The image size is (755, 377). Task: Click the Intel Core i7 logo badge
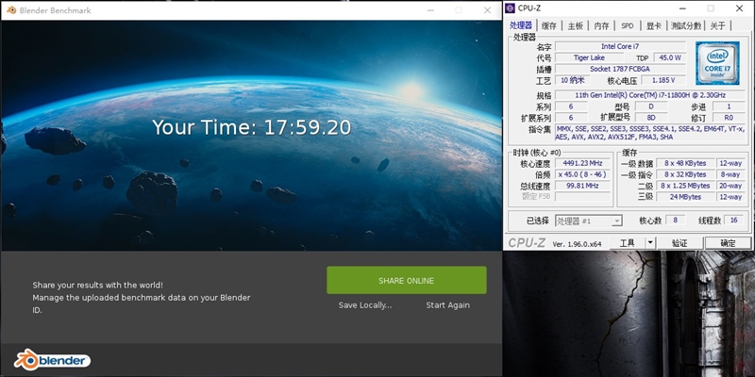[717, 62]
